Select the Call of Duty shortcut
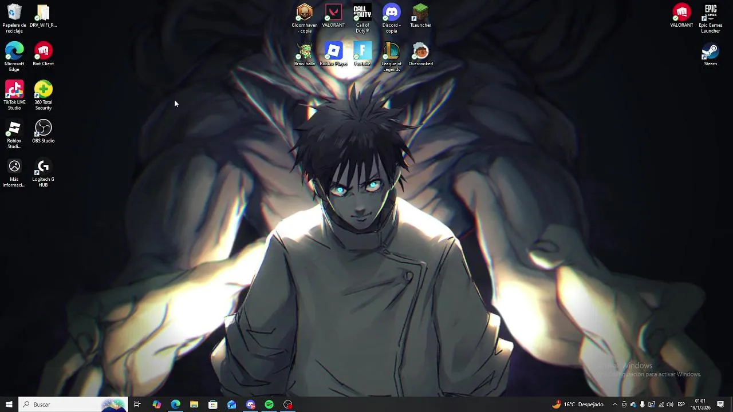 (362, 18)
